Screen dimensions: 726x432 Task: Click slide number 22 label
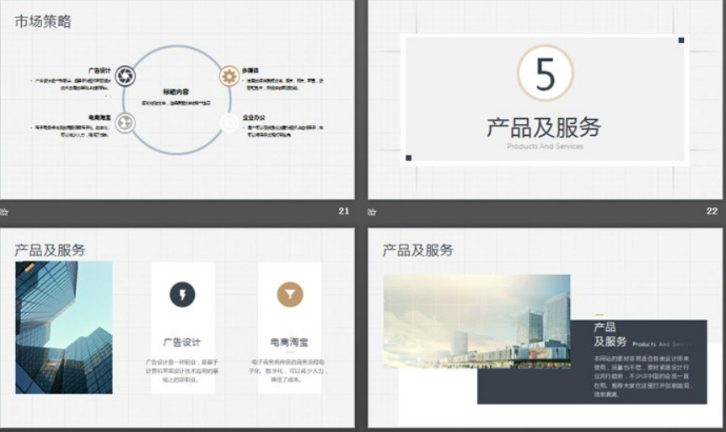coord(713,211)
